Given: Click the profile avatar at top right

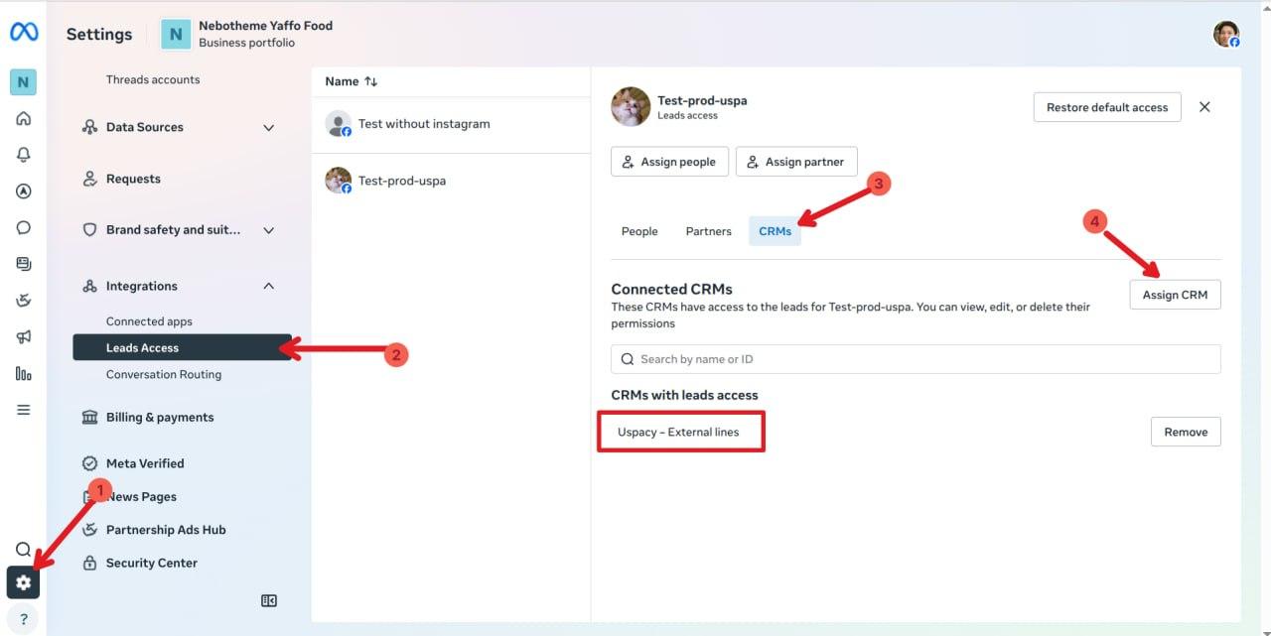Looking at the screenshot, I should click(1226, 34).
